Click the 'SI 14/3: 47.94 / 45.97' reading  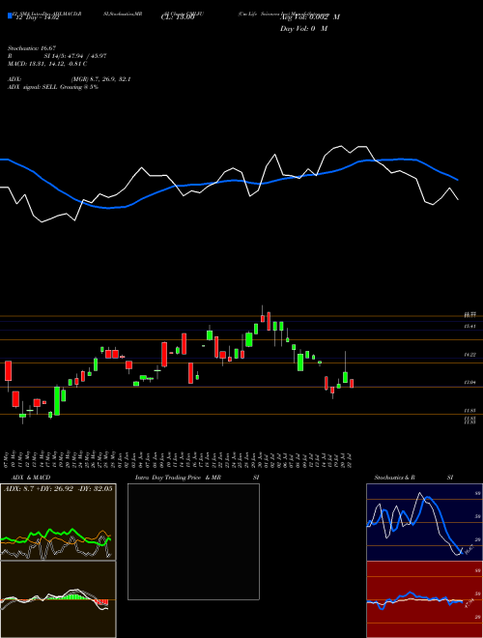point(75,56)
